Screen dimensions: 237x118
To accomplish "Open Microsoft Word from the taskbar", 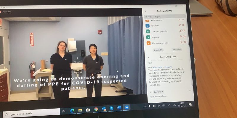I will click(x=119, y=108).
